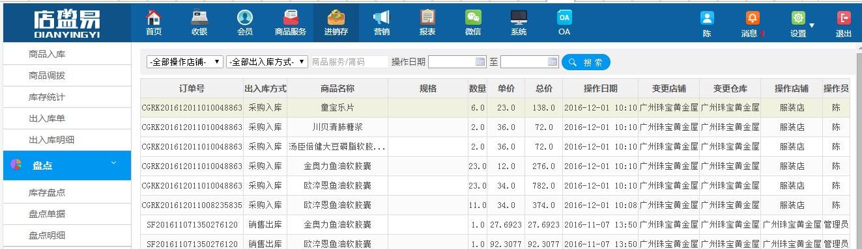Click the 操作日期 column header
This screenshot has width=862, height=249.
coord(601,88)
